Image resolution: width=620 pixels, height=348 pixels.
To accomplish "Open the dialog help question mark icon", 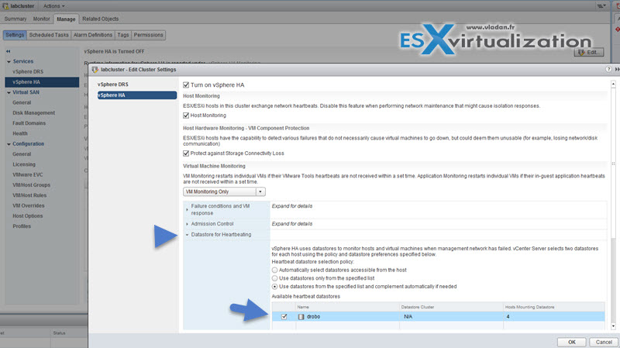I will [x=608, y=69].
